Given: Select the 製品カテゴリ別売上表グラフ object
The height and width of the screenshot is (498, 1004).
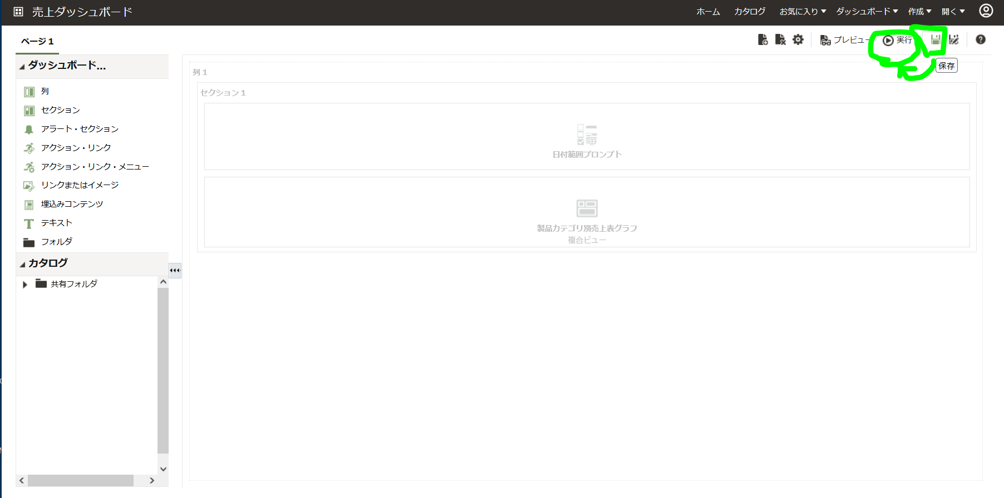Looking at the screenshot, I should point(587,212).
